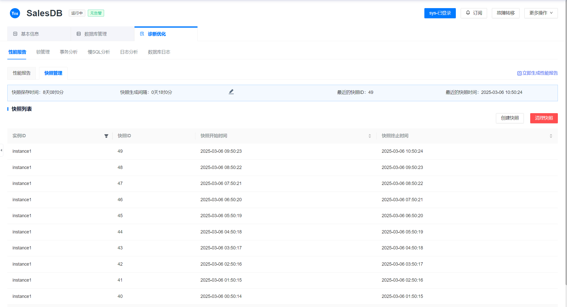Expand the 更多操作 dropdown

(x=541, y=13)
